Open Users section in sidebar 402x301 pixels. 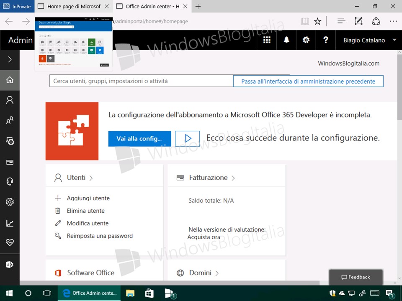[x=10, y=100]
